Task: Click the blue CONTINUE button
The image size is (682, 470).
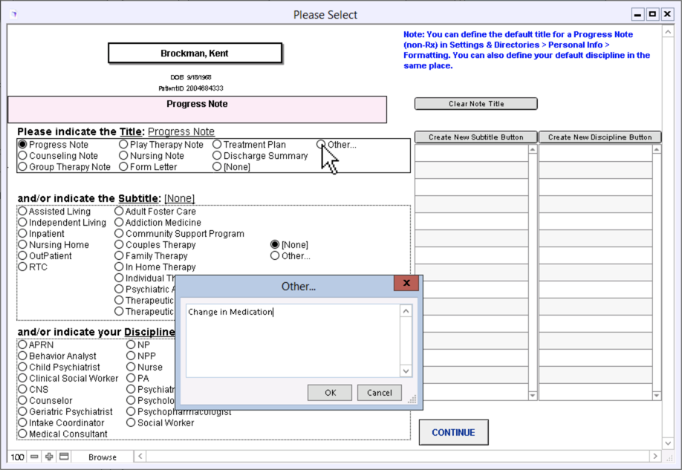Action: (x=453, y=433)
